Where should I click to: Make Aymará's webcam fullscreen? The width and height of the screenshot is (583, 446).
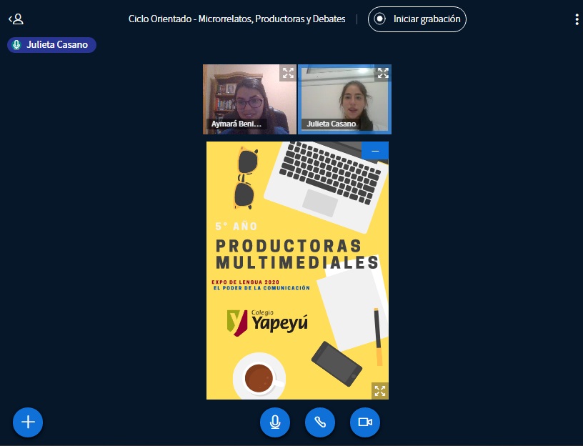(x=287, y=73)
